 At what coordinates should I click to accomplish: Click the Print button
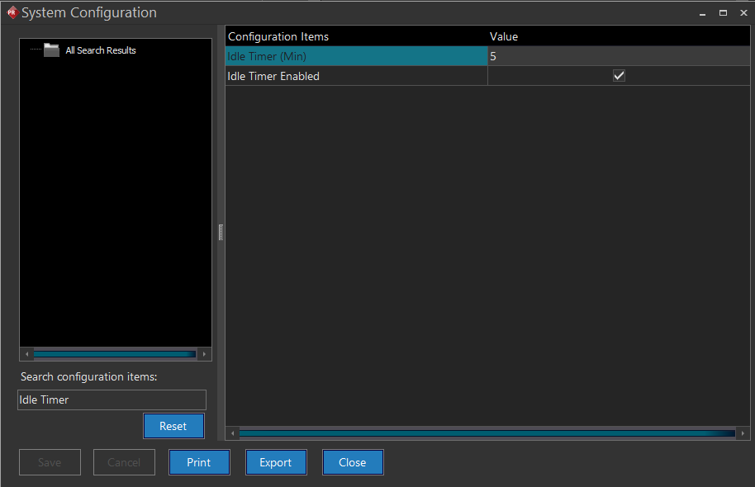coord(199,462)
